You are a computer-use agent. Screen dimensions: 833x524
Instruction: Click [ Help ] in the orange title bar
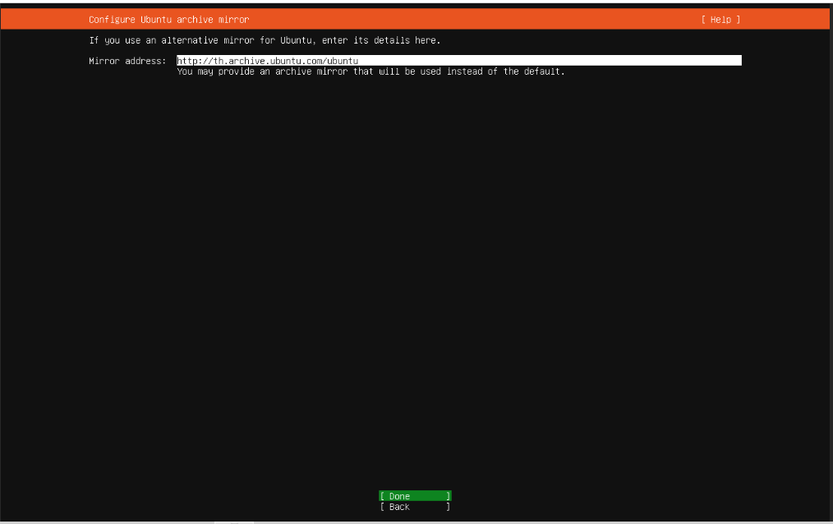(720, 19)
